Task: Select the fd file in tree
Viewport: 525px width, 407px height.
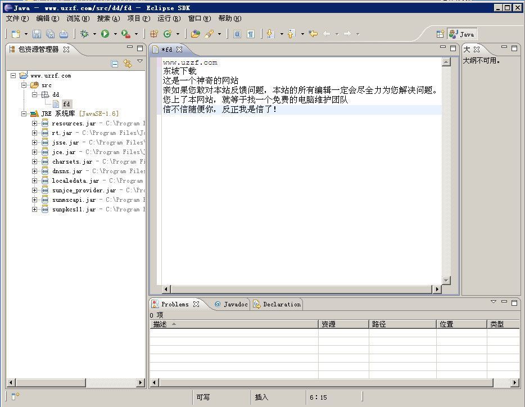Action: (67, 104)
